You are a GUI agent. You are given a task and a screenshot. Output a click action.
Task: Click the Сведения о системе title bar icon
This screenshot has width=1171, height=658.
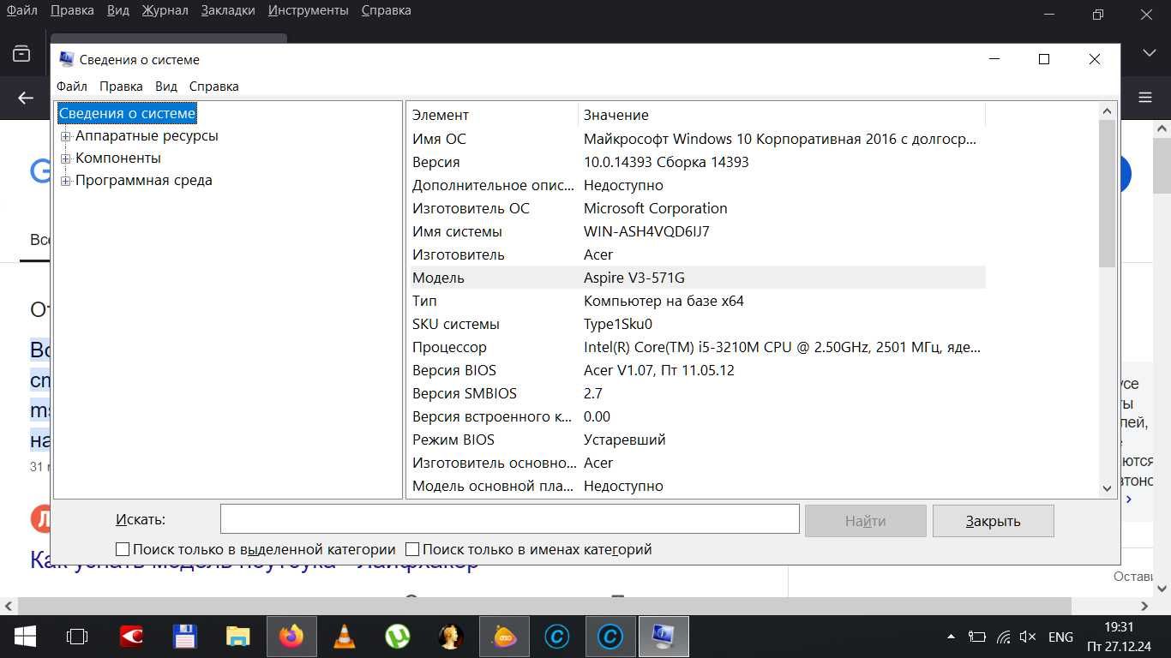66,59
